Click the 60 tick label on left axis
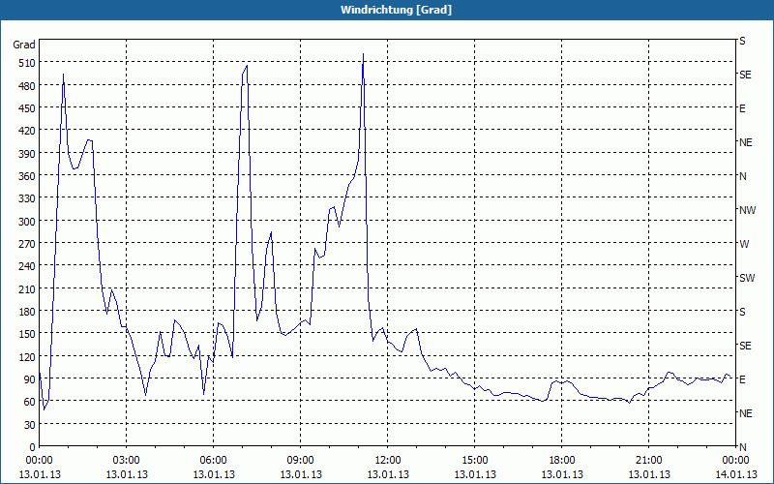 (30, 402)
